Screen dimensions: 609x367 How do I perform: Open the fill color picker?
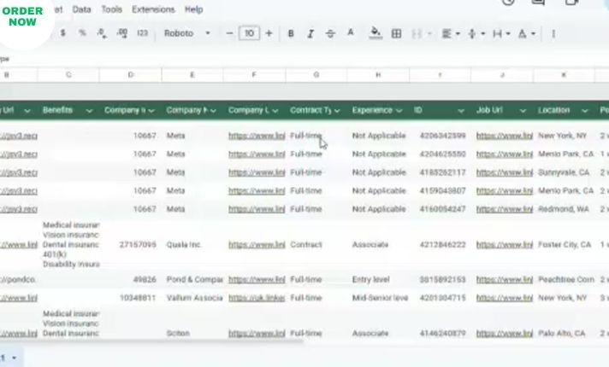click(x=375, y=33)
